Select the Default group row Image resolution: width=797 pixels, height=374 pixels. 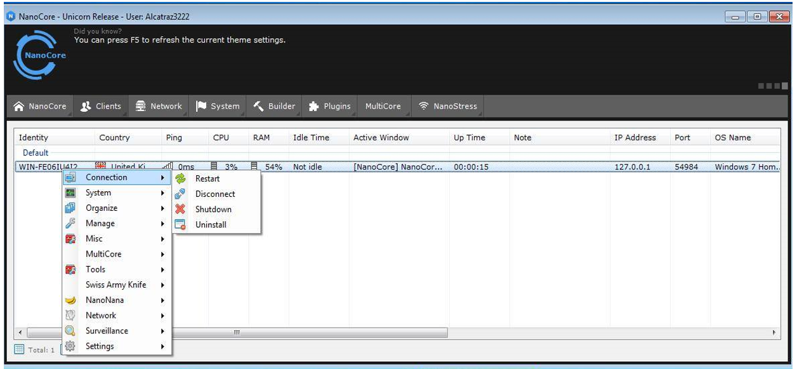pyautogui.click(x=36, y=152)
